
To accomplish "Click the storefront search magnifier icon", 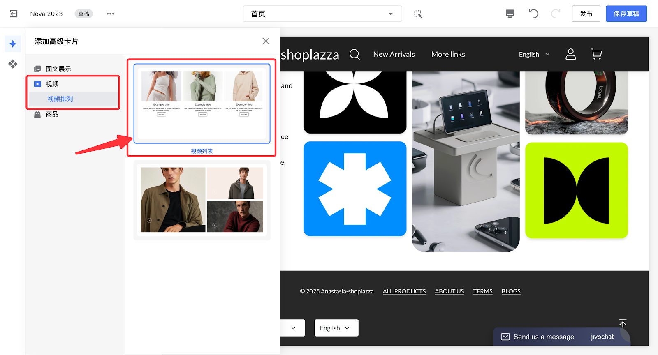I will click(x=354, y=54).
